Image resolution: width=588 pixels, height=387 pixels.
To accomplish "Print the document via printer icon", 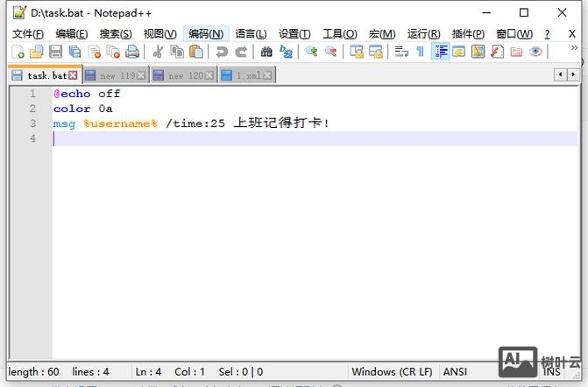I will (x=132, y=52).
